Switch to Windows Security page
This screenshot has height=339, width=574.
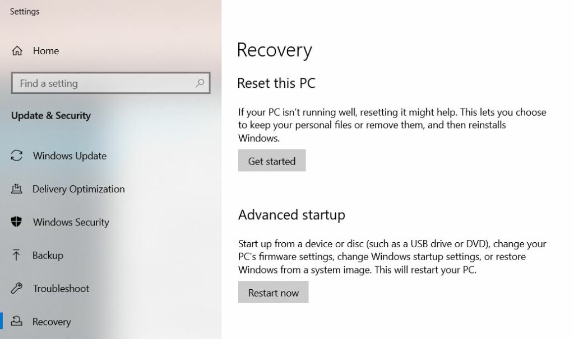[x=71, y=222]
